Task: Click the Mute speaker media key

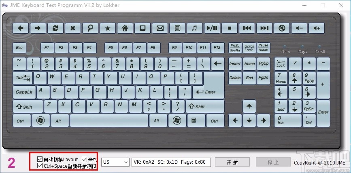Action: pos(282,28)
